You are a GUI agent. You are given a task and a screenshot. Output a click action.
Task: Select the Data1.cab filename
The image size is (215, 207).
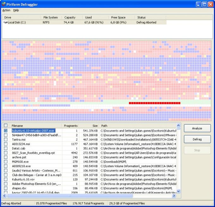point(19,148)
